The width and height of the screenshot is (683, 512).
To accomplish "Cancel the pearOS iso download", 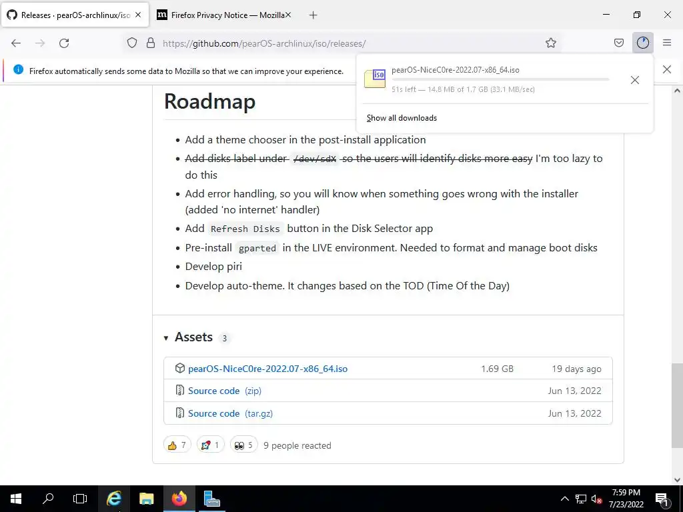I will [635, 80].
